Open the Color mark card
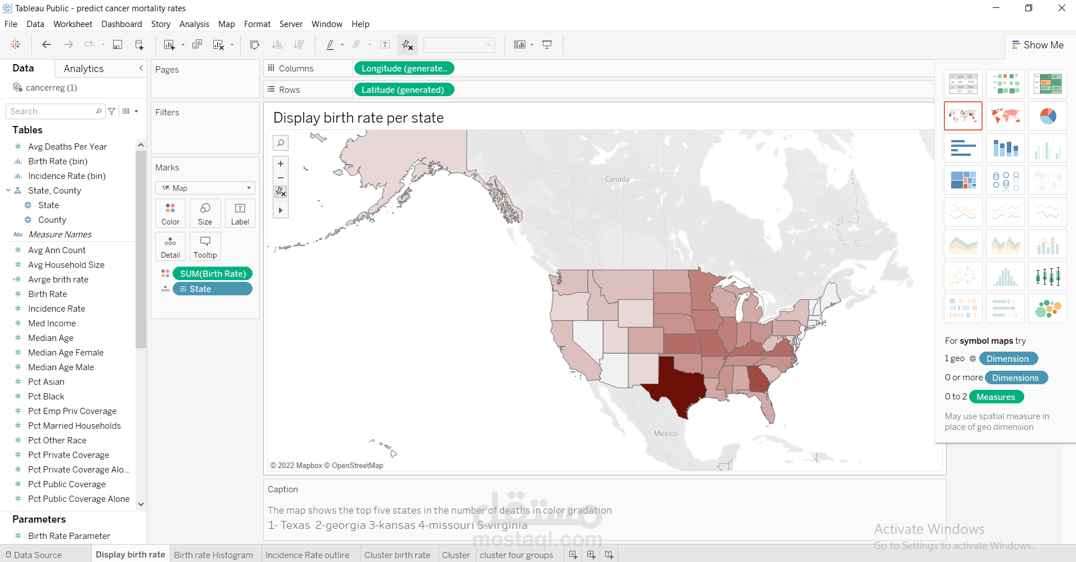 pos(170,213)
